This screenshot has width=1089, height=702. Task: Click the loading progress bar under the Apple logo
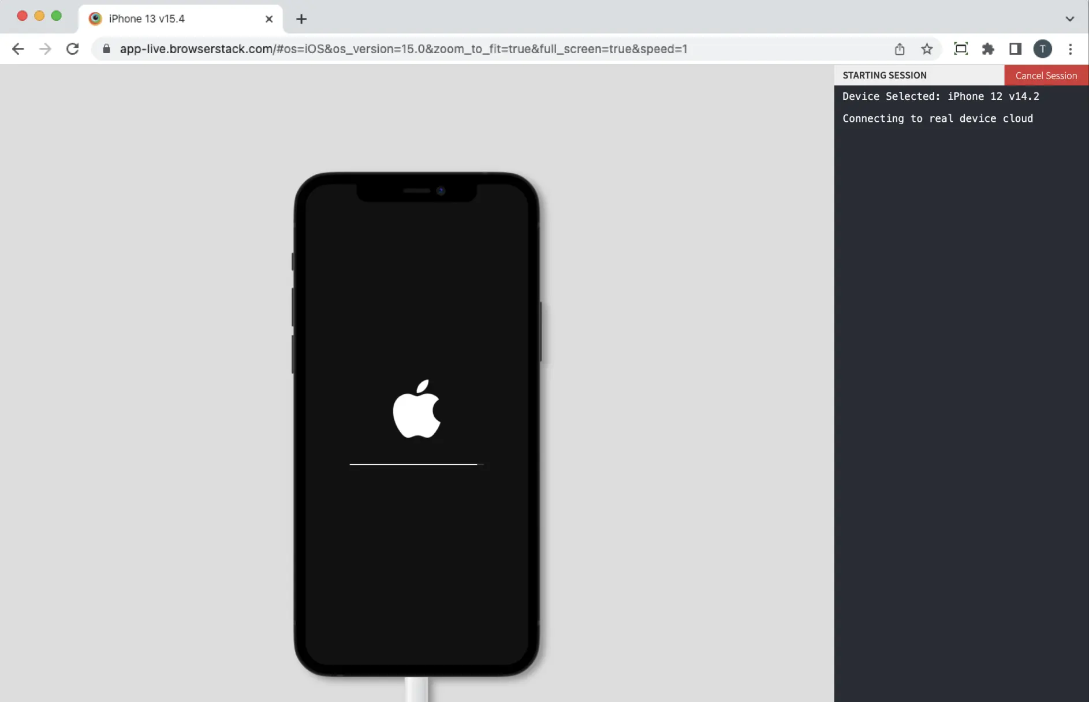click(416, 464)
